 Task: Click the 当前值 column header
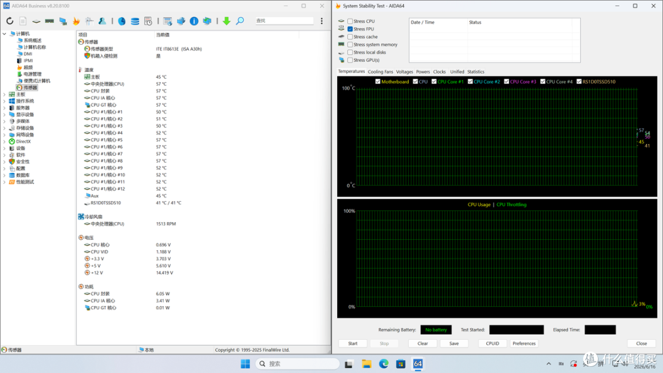pyautogui.click(x=163, y=34)
